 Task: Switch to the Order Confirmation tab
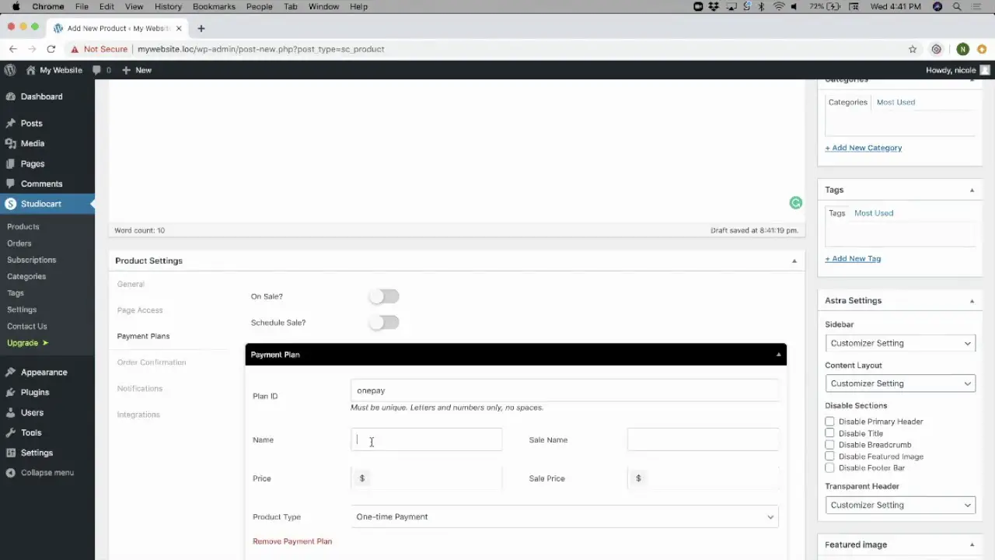(152, 362)
